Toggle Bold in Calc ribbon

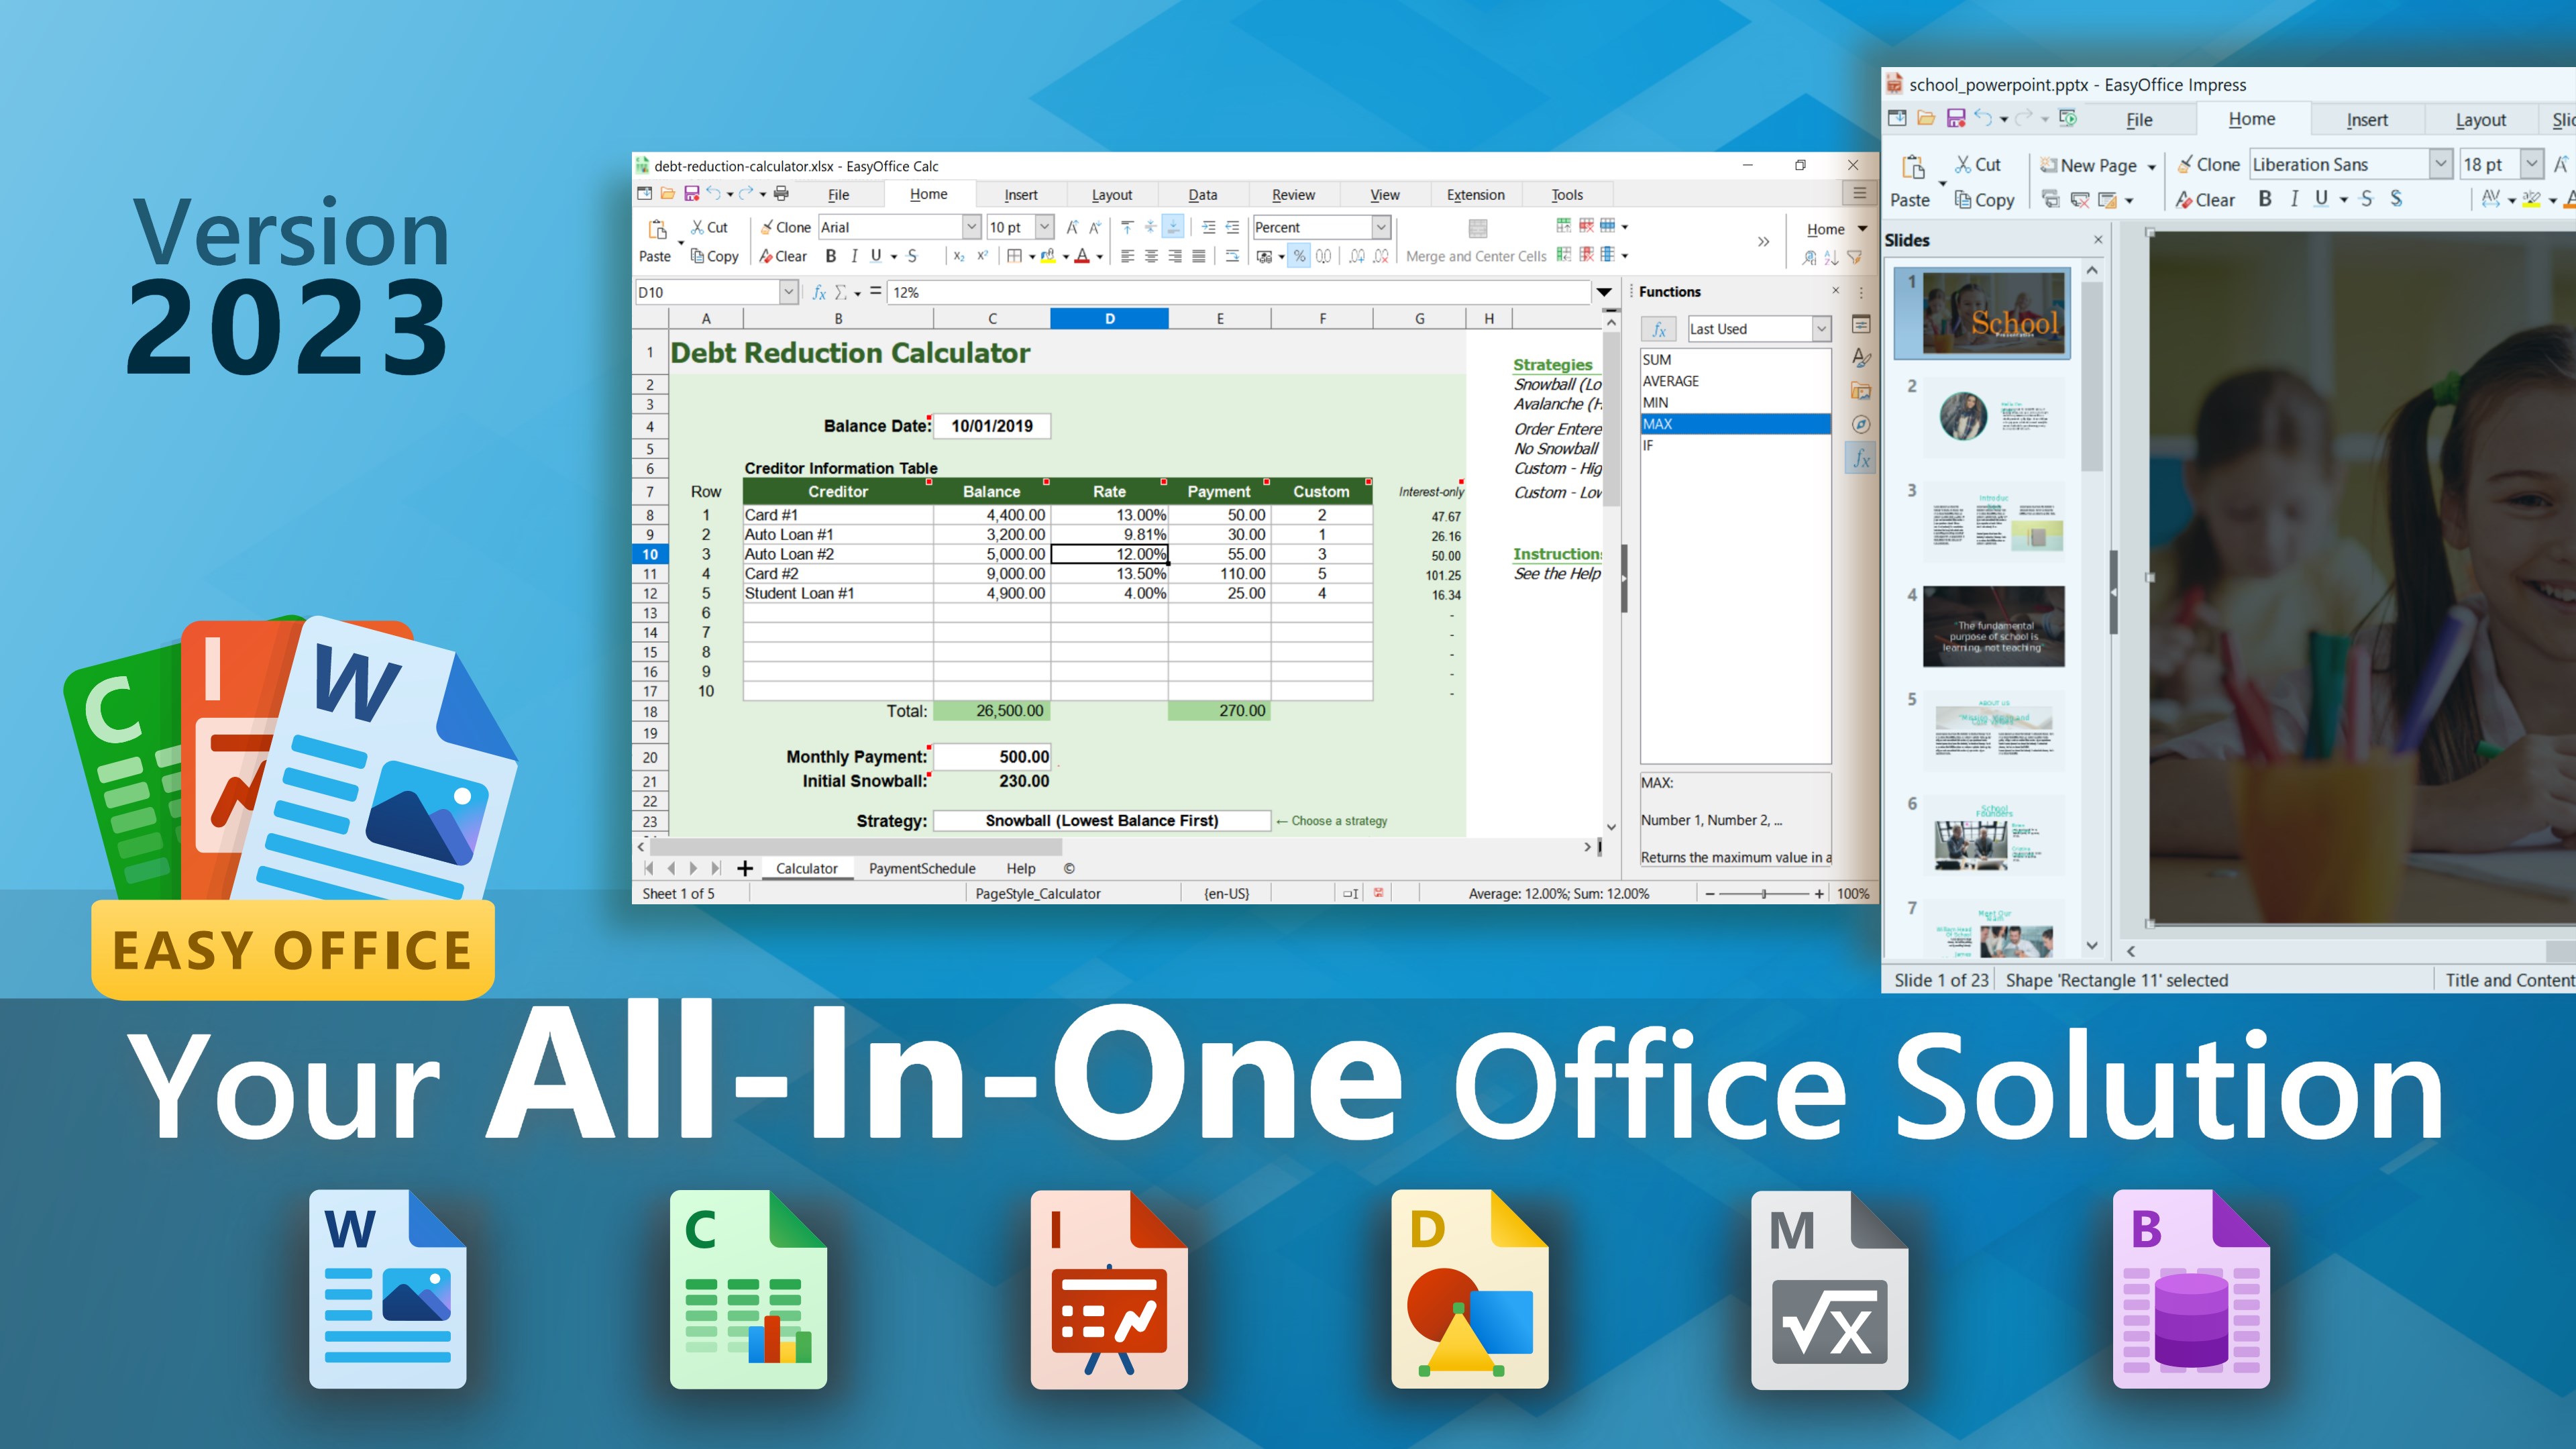[830, 256]
